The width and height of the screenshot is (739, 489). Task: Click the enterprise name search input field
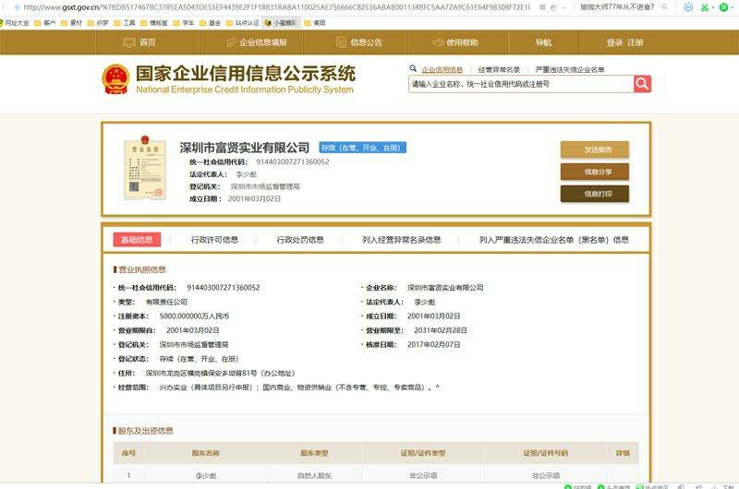(520, 84)
